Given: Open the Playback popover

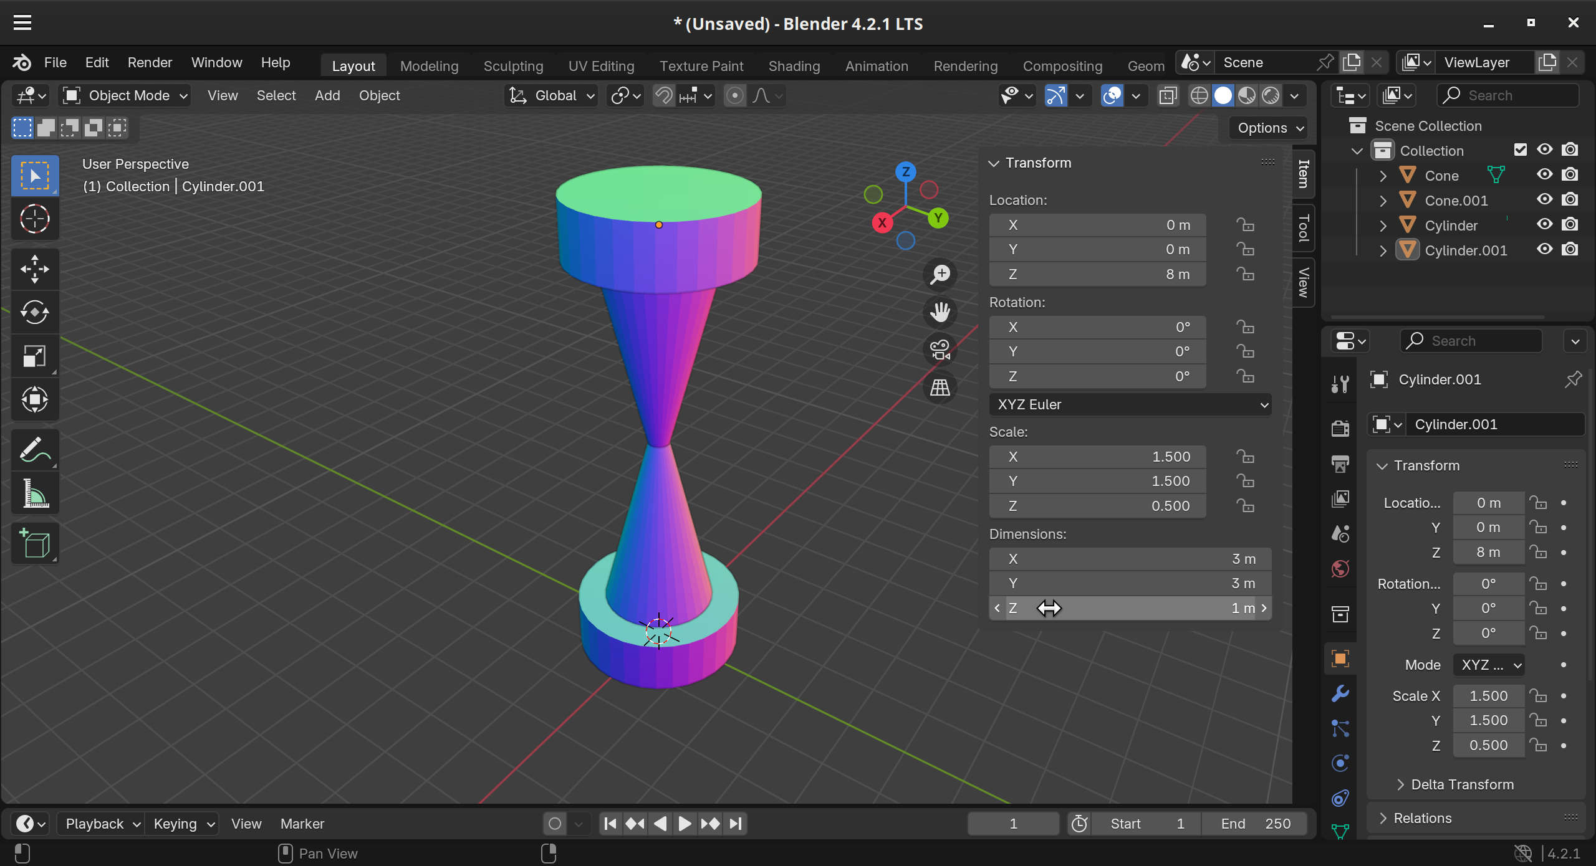Looking at the screenshot, I should click(x=101, y=824).
